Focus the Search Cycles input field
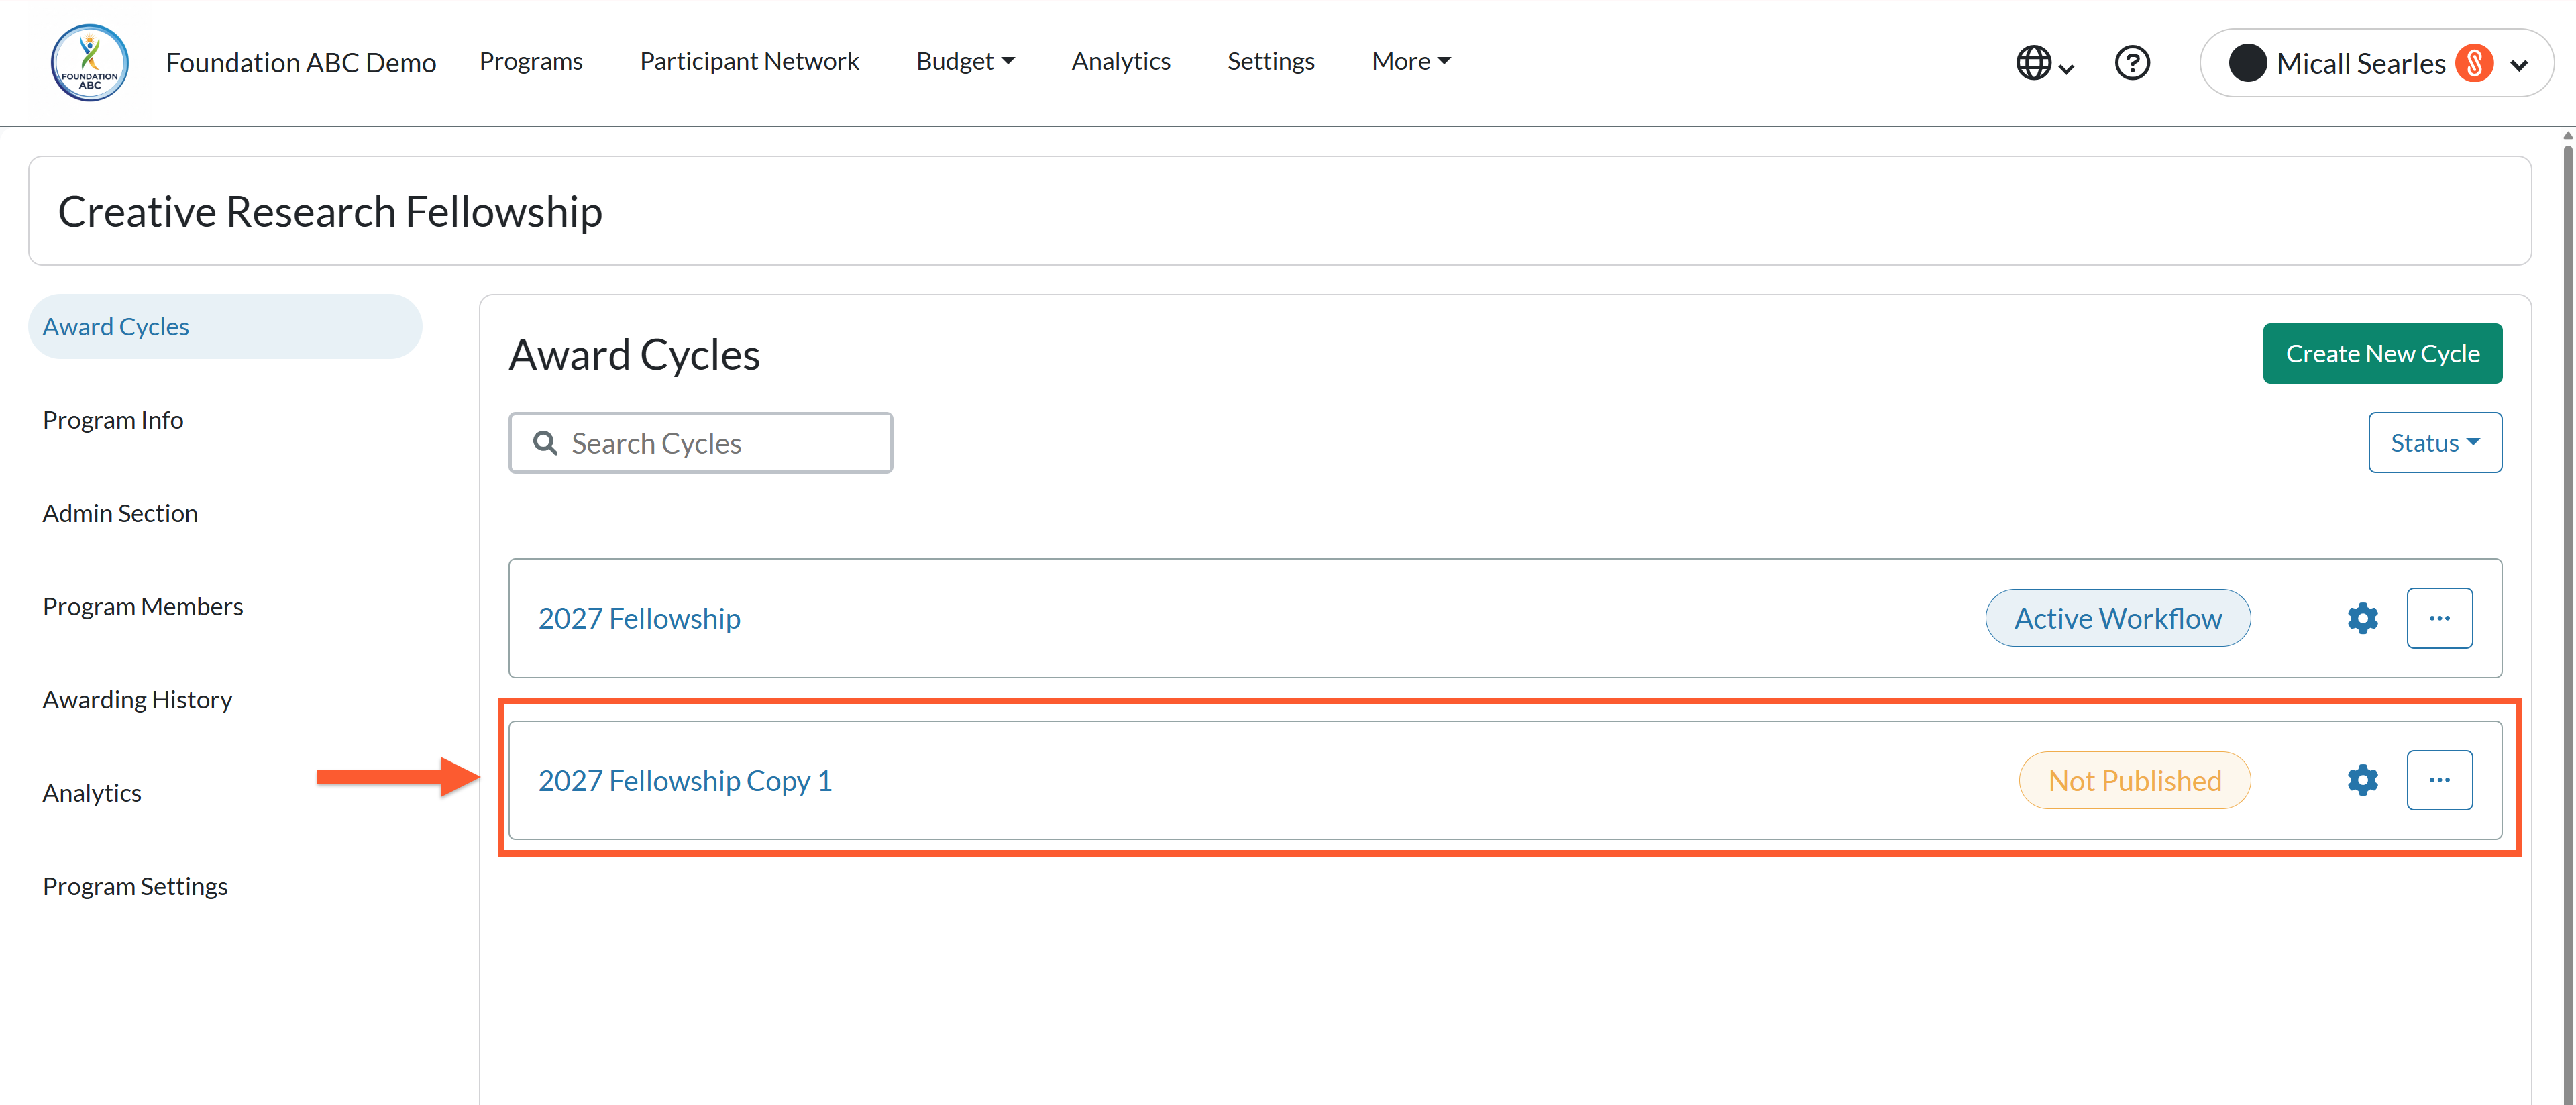This screenshot has width=2576, height=1105. tap(700, 442)
